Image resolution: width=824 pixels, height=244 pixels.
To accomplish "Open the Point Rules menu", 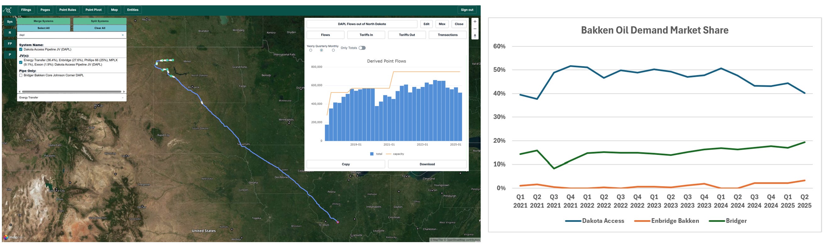I will (x=68, y=10).
